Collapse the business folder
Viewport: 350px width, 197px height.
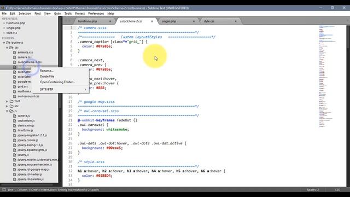(x=4, y=43)
